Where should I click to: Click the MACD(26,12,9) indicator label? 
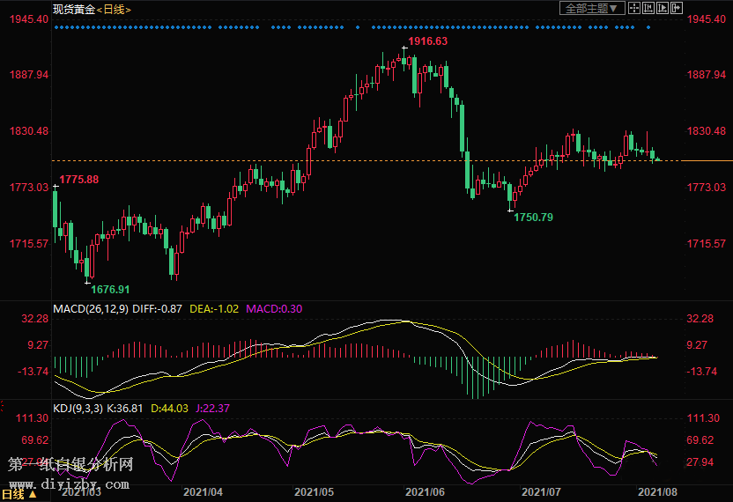[x=91, y=308]
